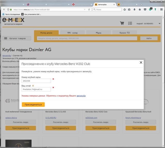Click the magnifier icon in search box
This screenshot has height=148, width=165.
[x=95, y=10]
